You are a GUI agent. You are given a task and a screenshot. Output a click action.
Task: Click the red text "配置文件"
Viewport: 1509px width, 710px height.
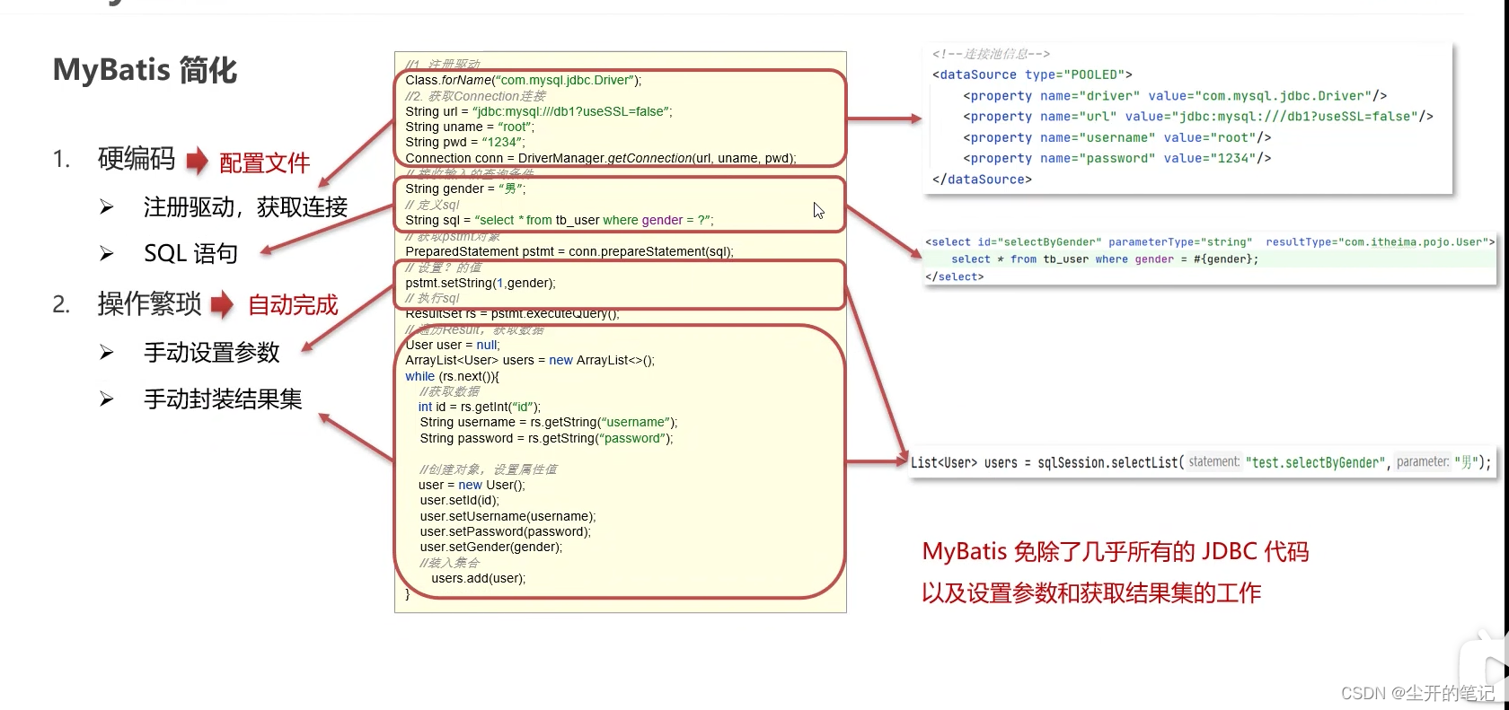pyautogui.click(x=265, y=163)
